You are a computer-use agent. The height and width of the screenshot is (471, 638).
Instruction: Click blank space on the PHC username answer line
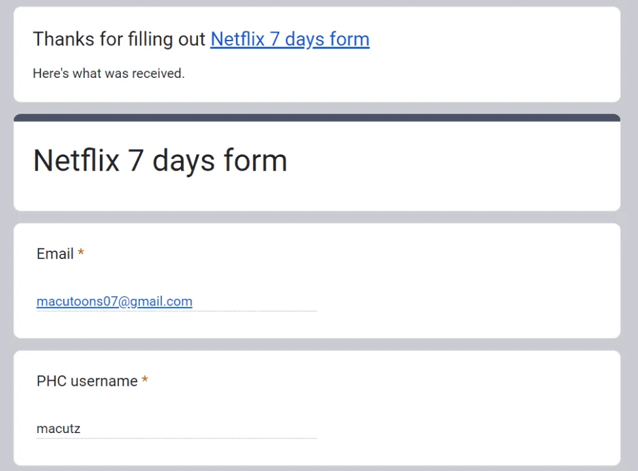pyautogui.click(x=199, y=429)
